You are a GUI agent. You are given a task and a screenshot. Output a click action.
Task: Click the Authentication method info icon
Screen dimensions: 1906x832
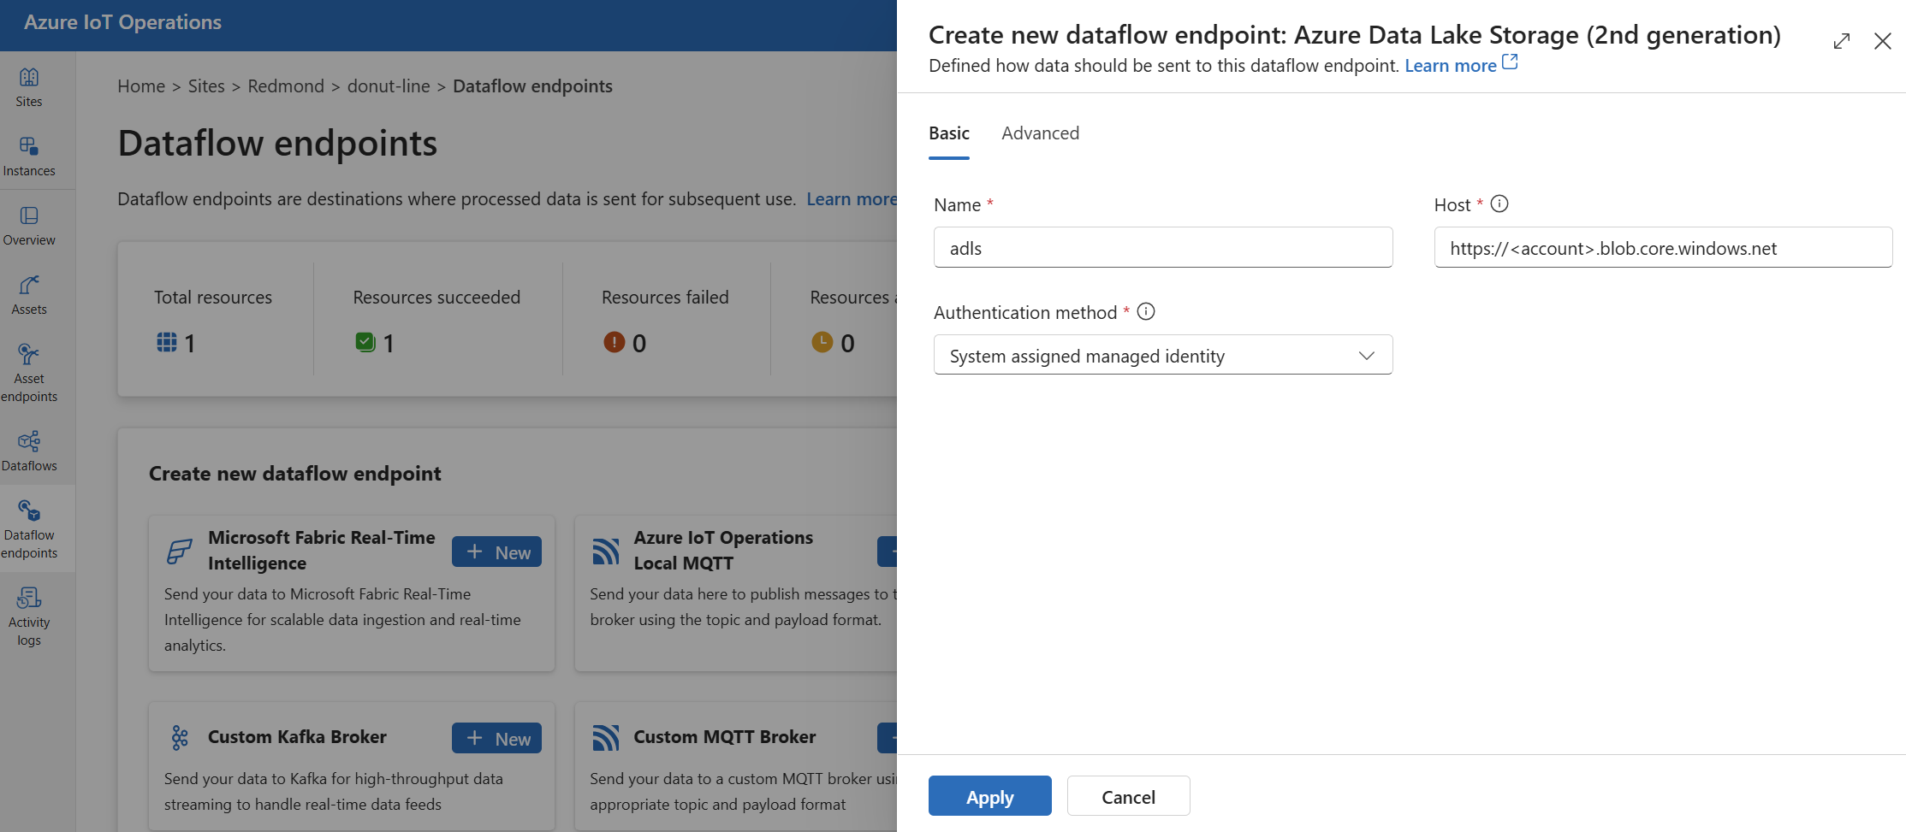point(1146,311)
